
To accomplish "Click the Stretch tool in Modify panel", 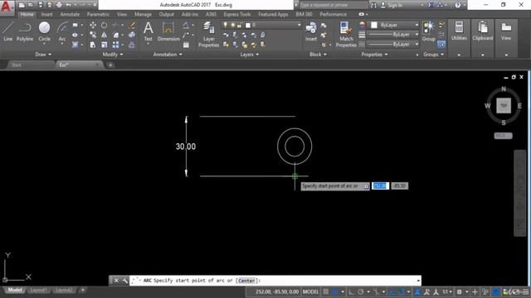I will point(92,45).
